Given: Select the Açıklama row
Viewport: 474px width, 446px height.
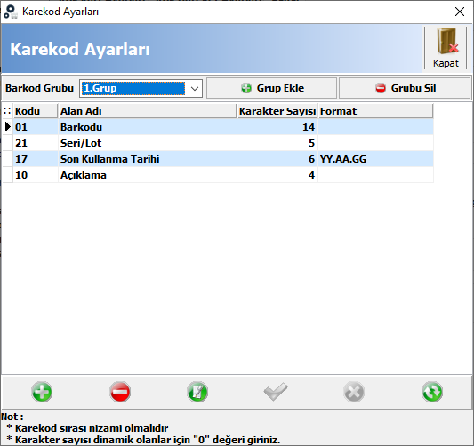Looking at the screenshot, I should (218, 175).
